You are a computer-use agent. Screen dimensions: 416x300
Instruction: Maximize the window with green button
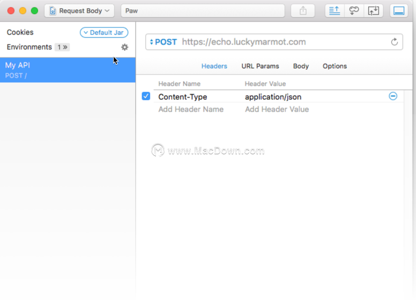[x=34, y=11]
